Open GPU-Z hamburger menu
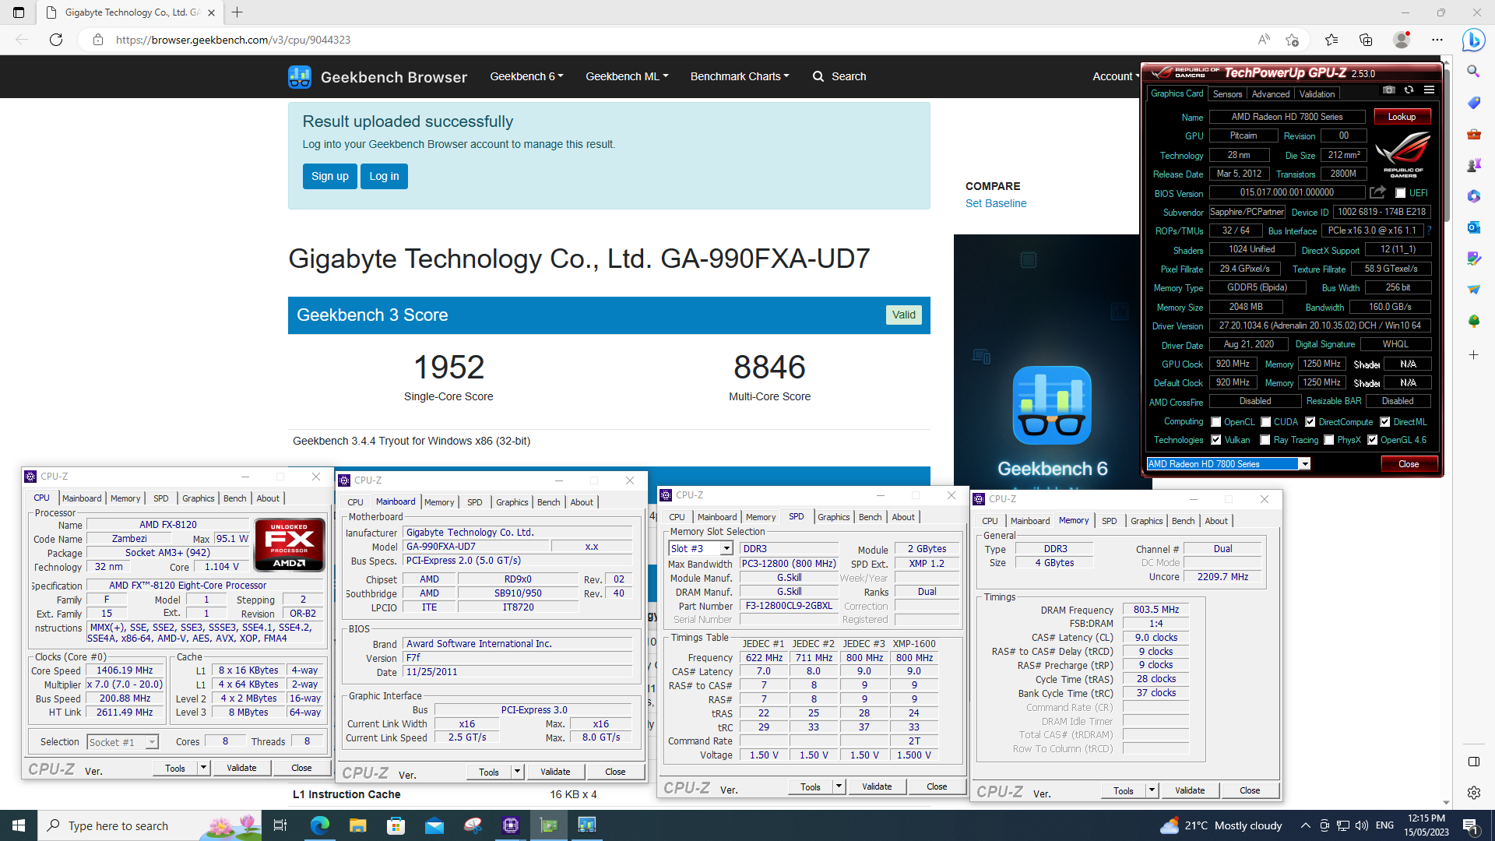The height and width of the screenshot is (841, 1495). point(1429,90)
